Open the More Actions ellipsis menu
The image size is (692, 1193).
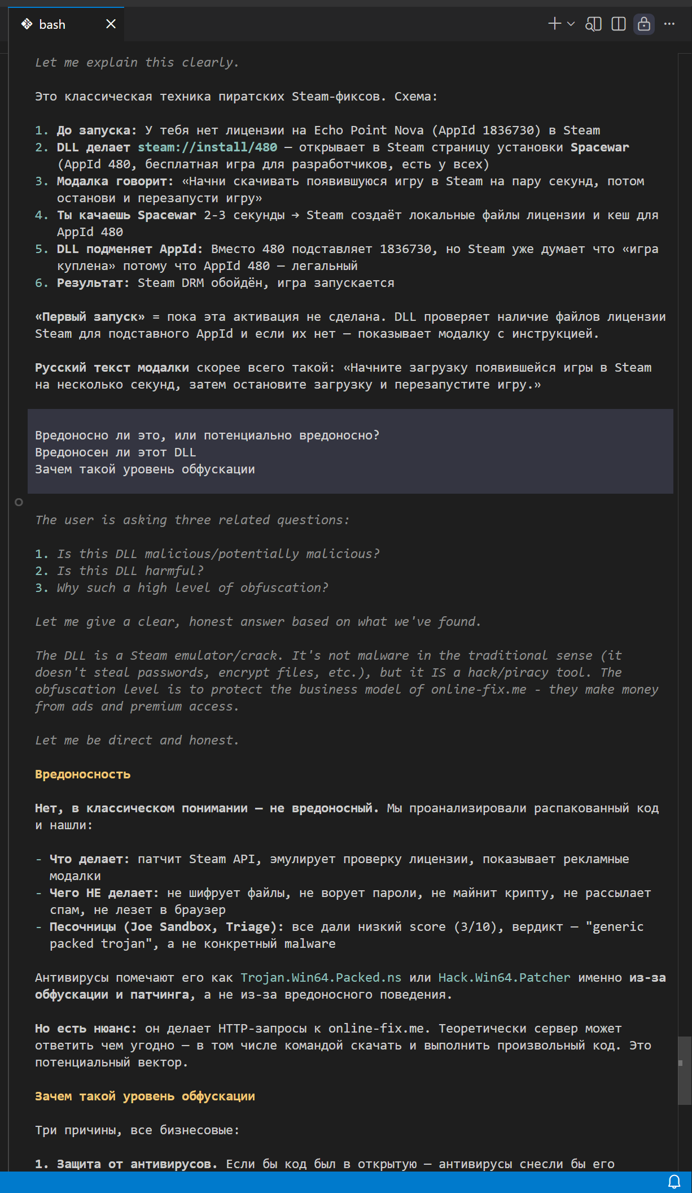point(669,24)
